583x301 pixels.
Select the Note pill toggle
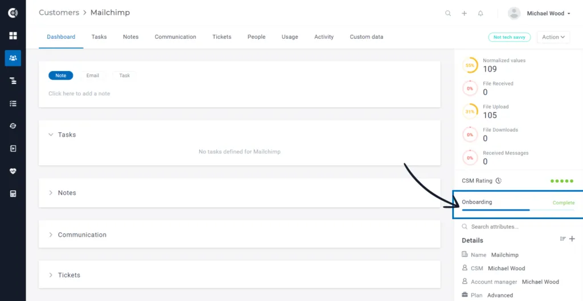pos(60,76)
